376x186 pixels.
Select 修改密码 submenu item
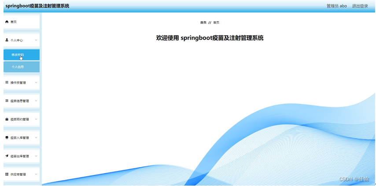pos(21,55)
